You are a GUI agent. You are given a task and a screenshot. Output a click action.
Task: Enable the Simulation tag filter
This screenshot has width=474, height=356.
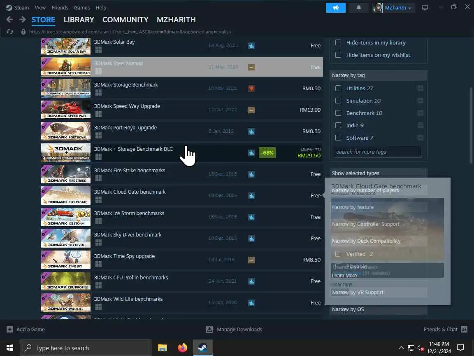pos(338,101)
